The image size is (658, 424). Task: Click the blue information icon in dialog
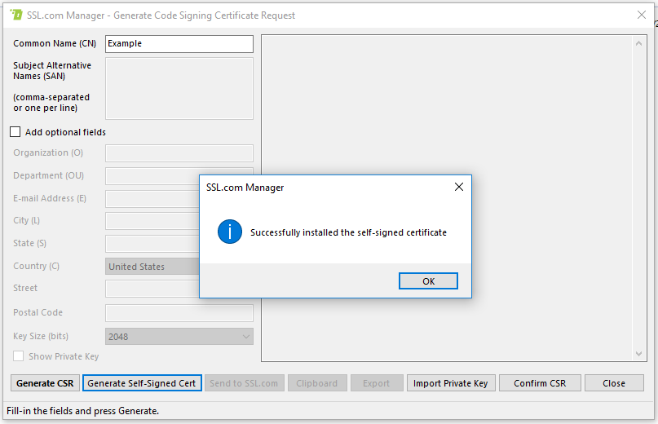click(230, 232)
